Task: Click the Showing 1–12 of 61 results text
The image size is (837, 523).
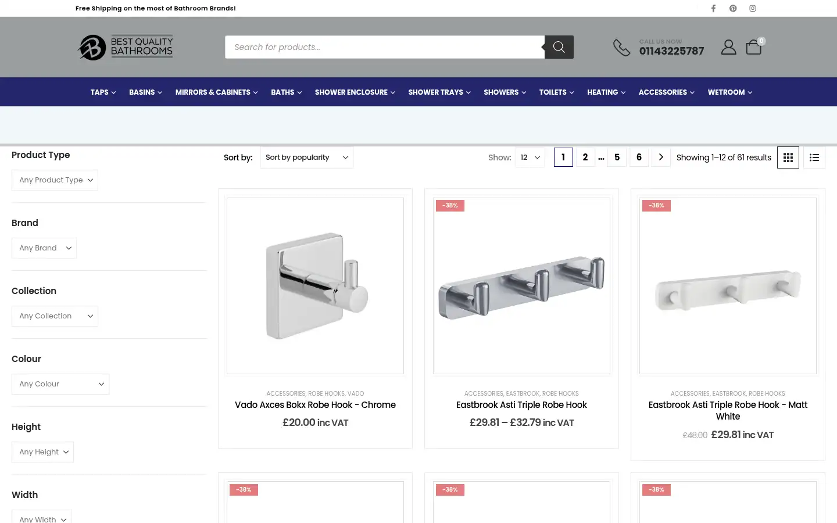Action: click(724, 157)
